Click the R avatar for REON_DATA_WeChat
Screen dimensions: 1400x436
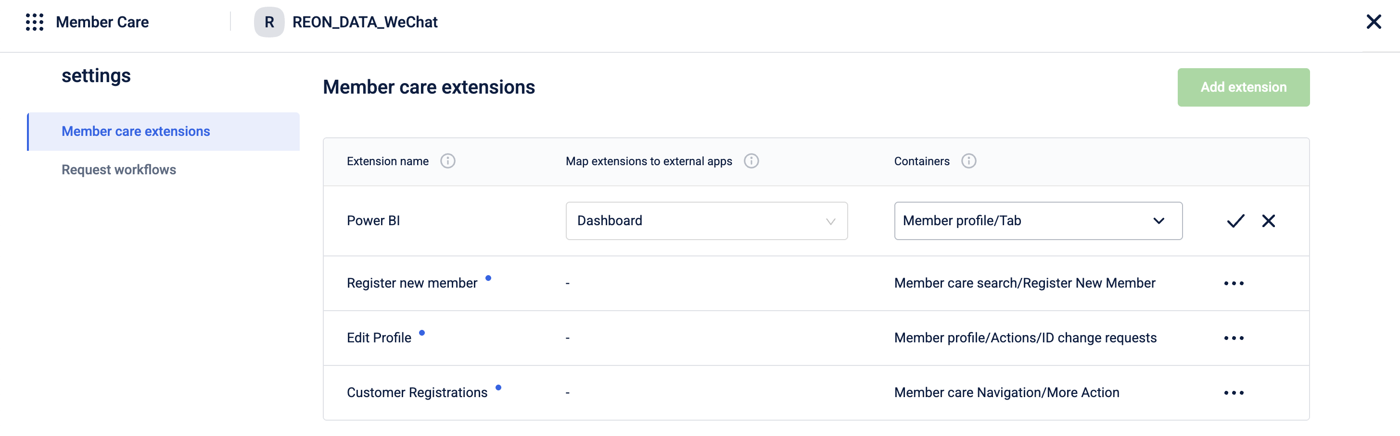point(269,22)
